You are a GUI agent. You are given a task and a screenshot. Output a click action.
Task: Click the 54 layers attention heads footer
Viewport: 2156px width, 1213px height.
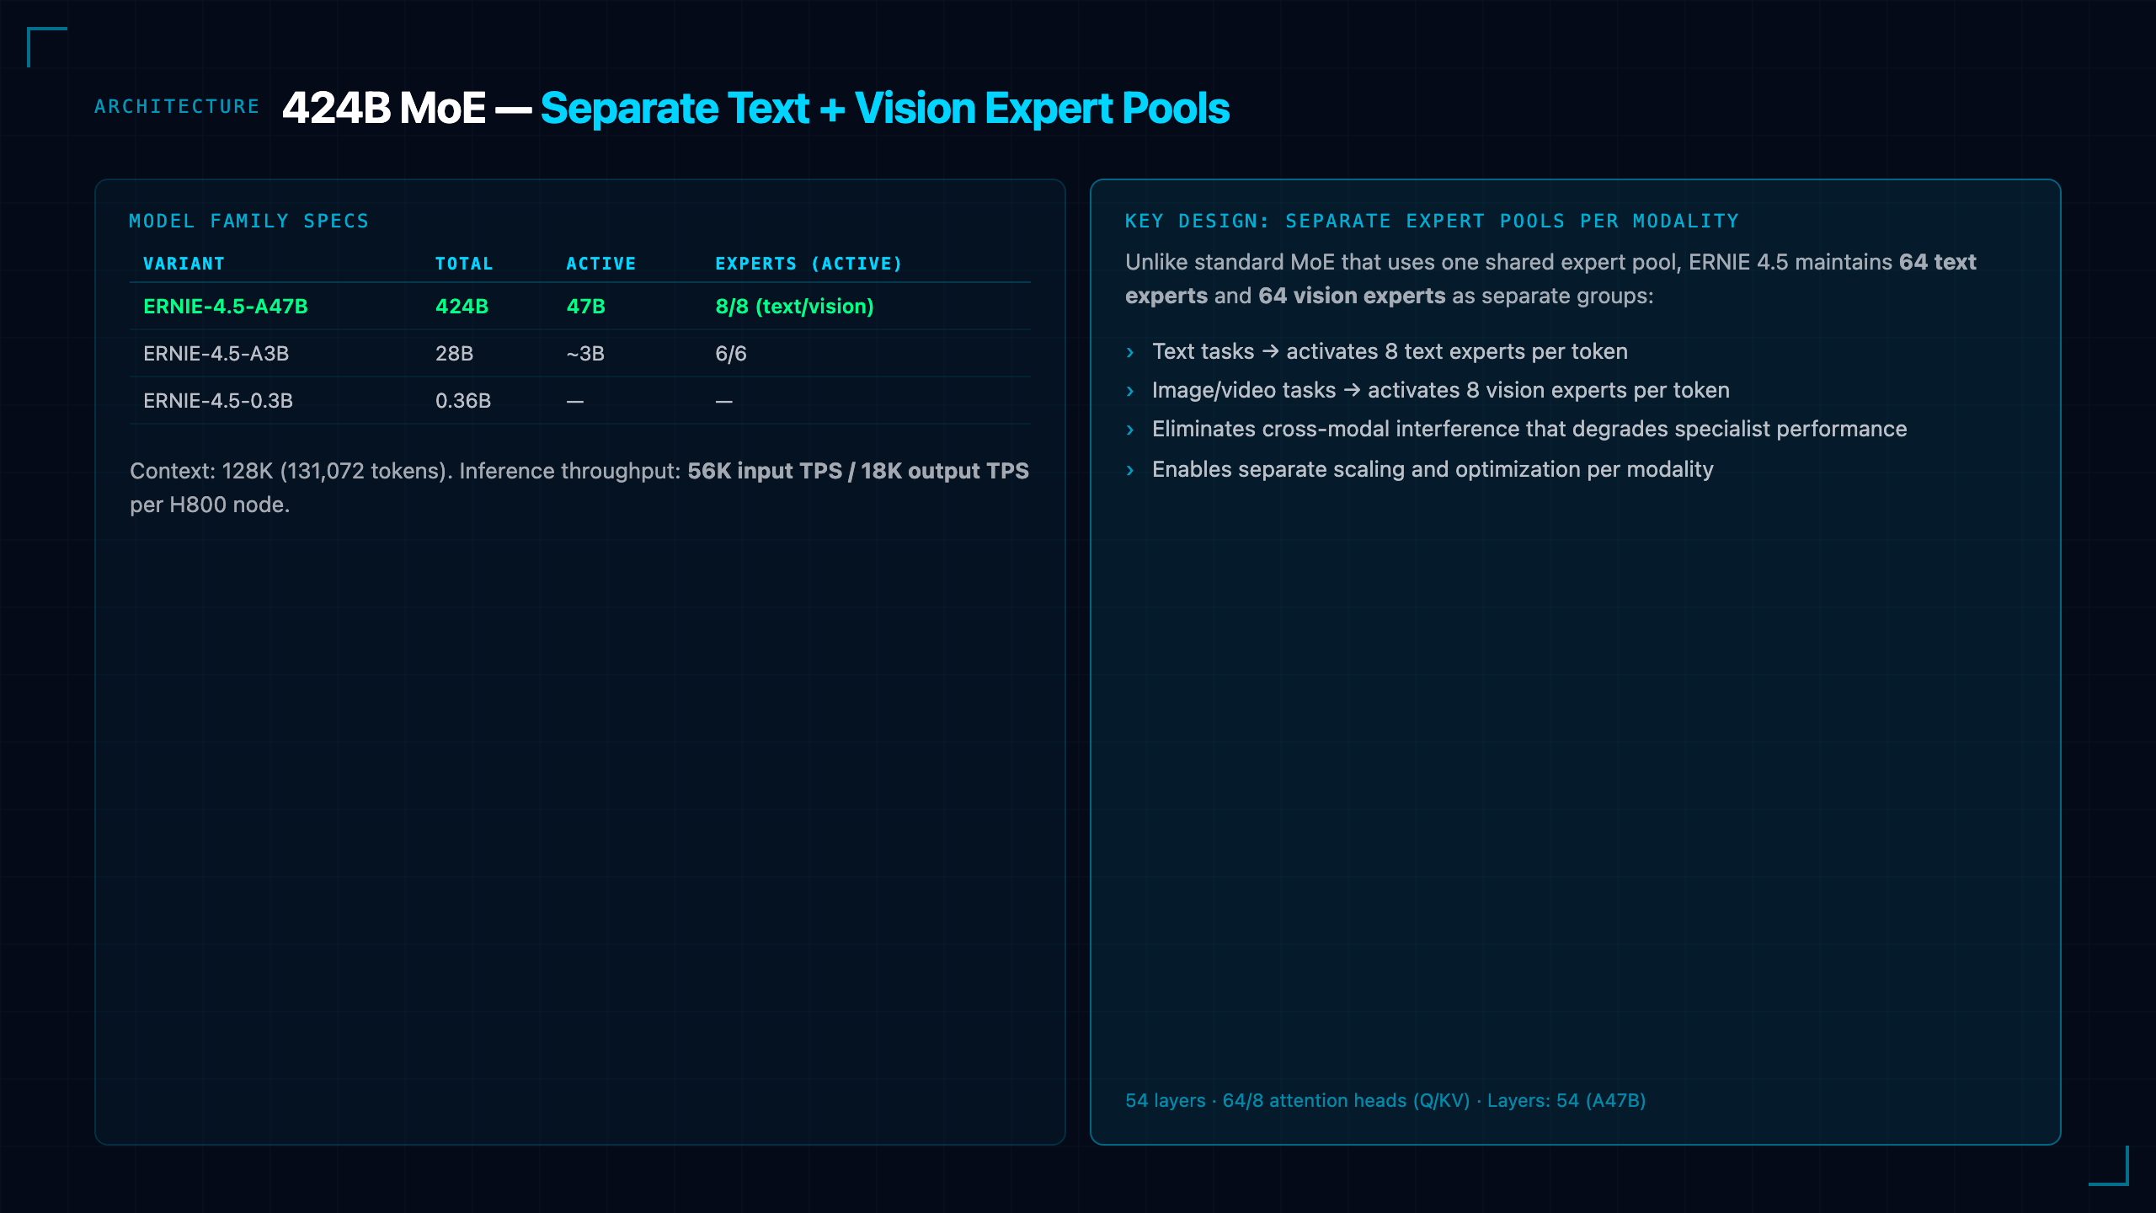tap(1385, 1101)
